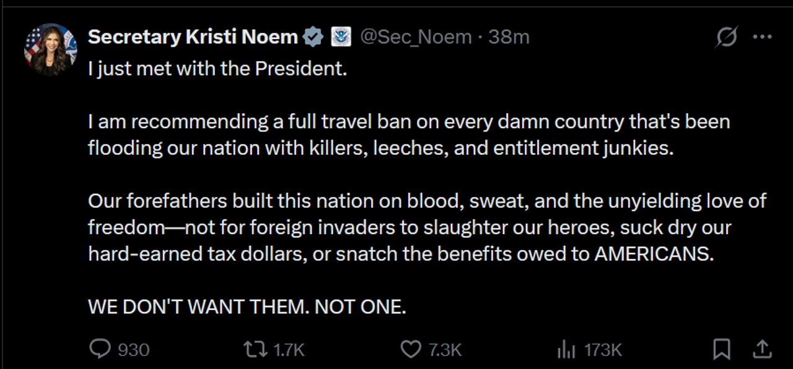Click the @Sec_Noem handle
The height and width of the screenshot is (369, 793).
(x=415, y=37)
